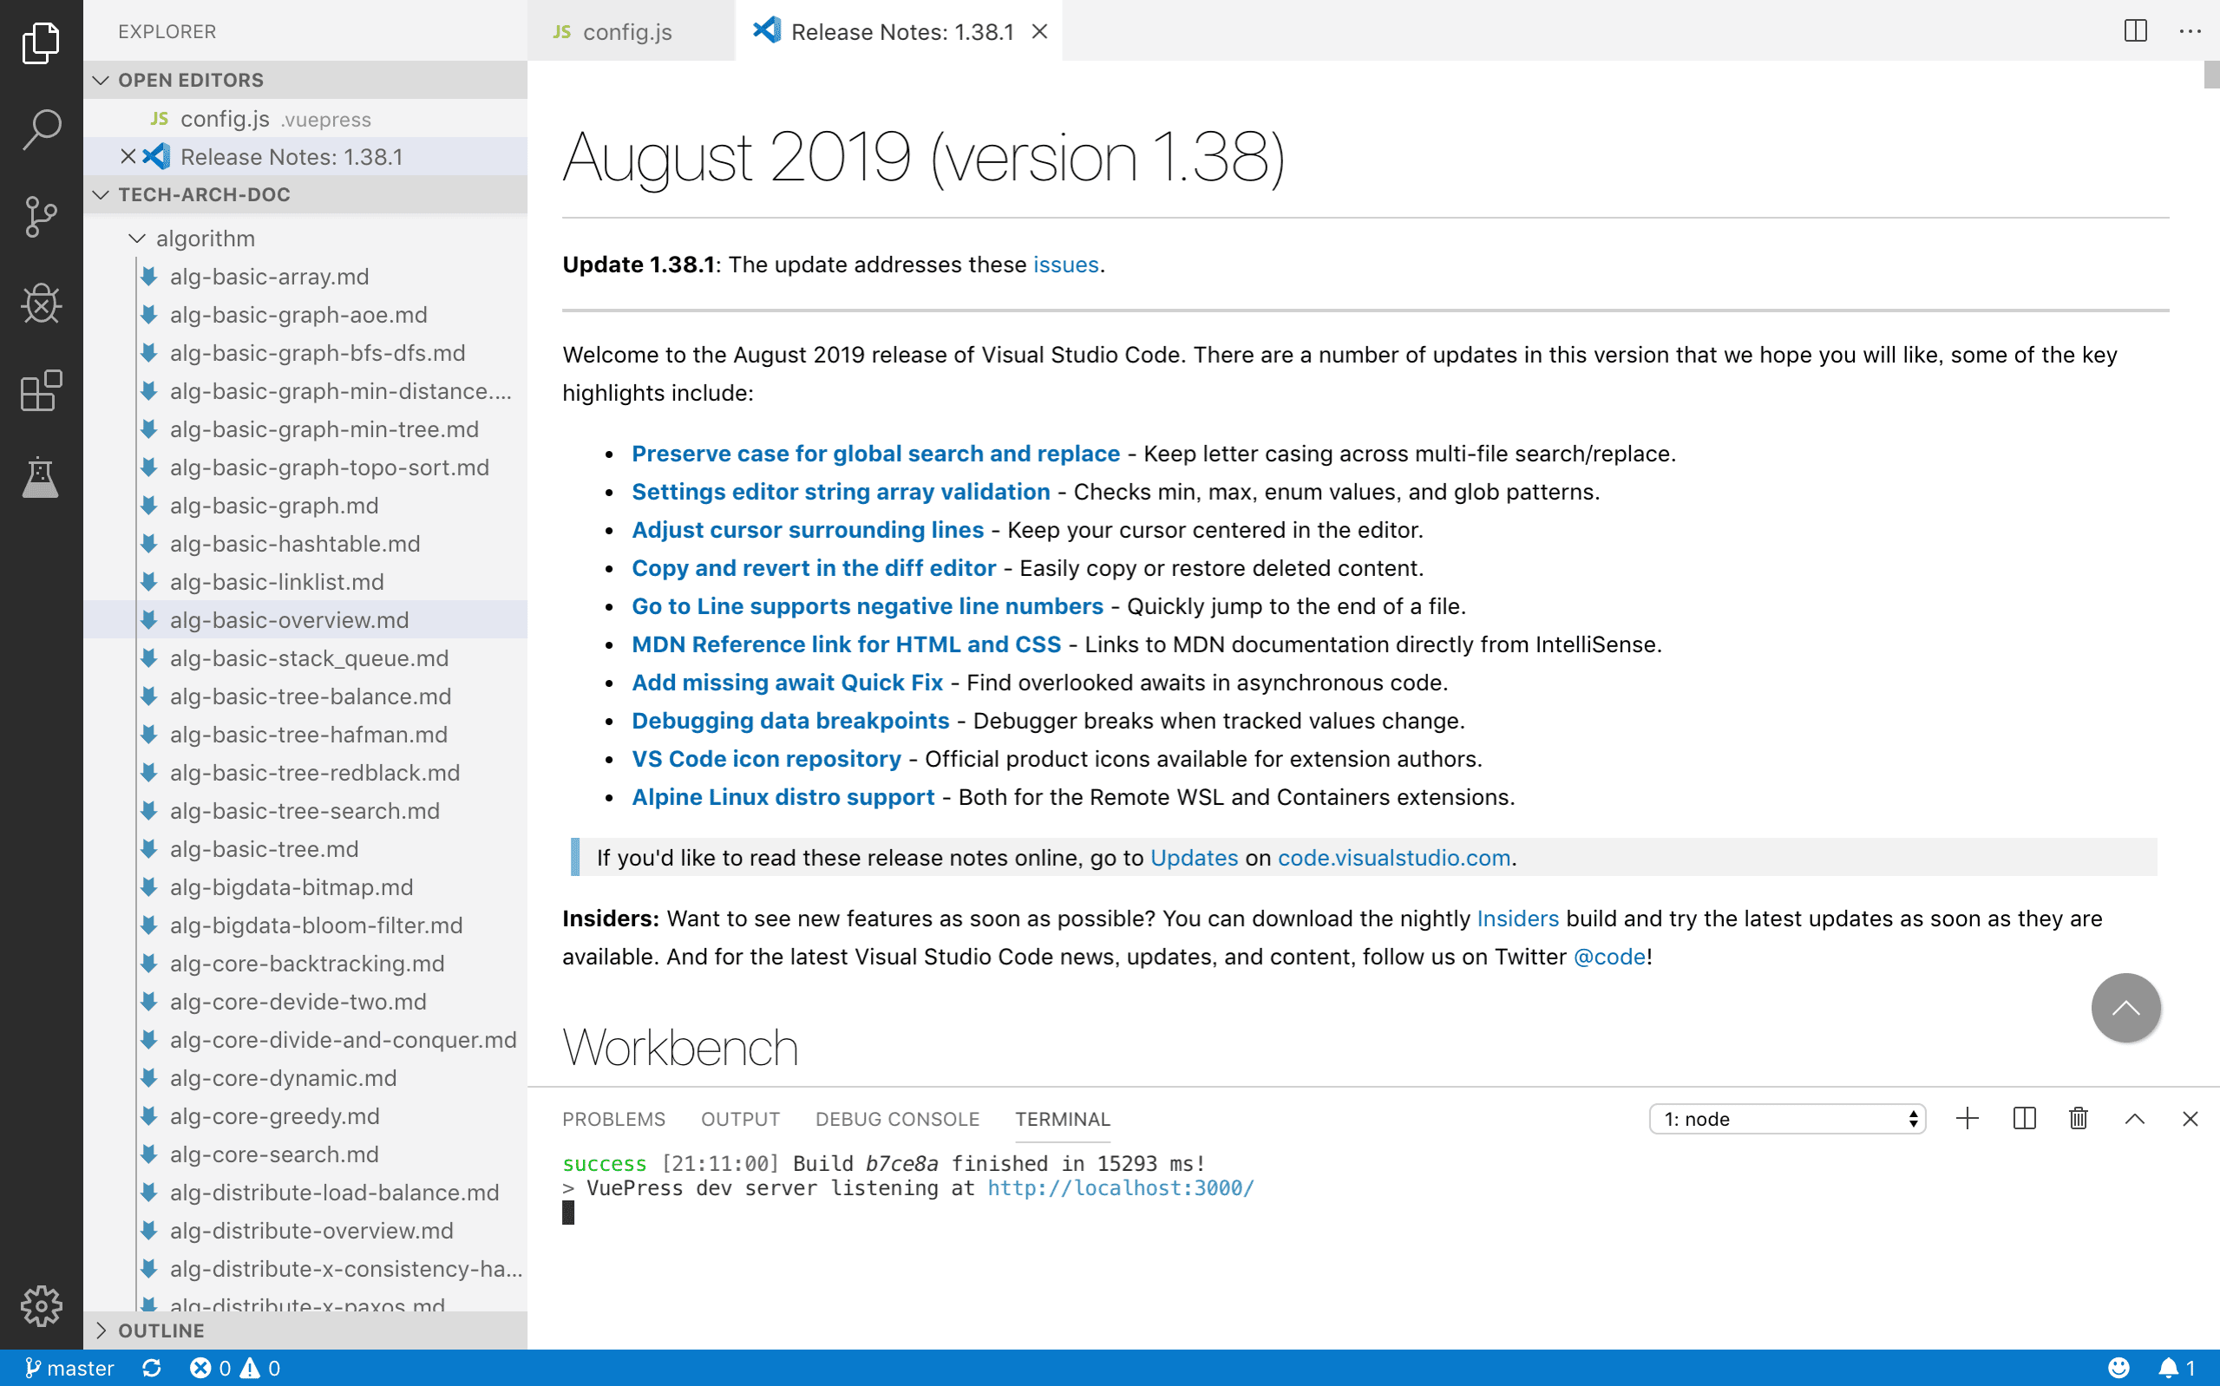Click the scroll-to-top round button
The height and width of the screenshot is (1386, 2220).
tap(2125, 1008)
